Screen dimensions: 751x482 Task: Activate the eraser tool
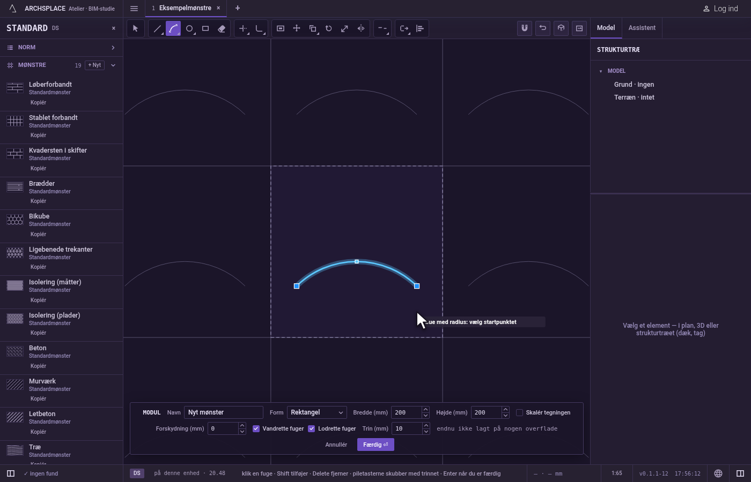222,28
